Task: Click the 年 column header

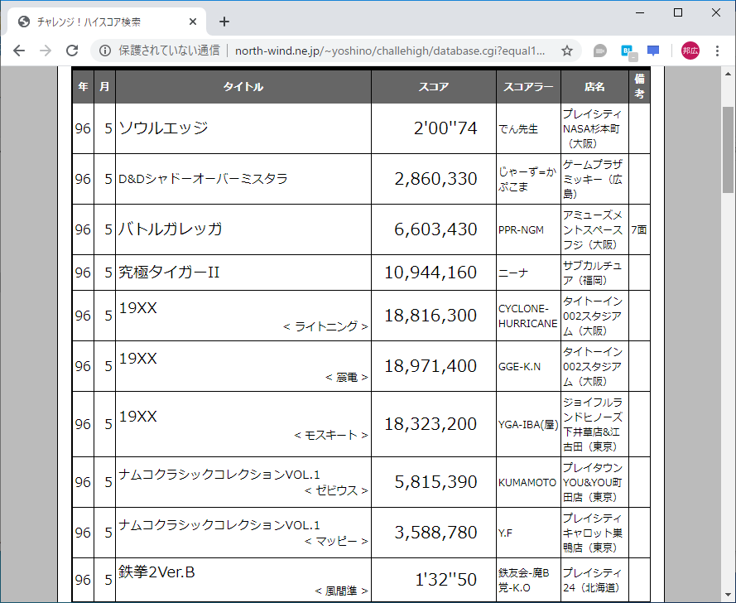Action: coord(83,86)
